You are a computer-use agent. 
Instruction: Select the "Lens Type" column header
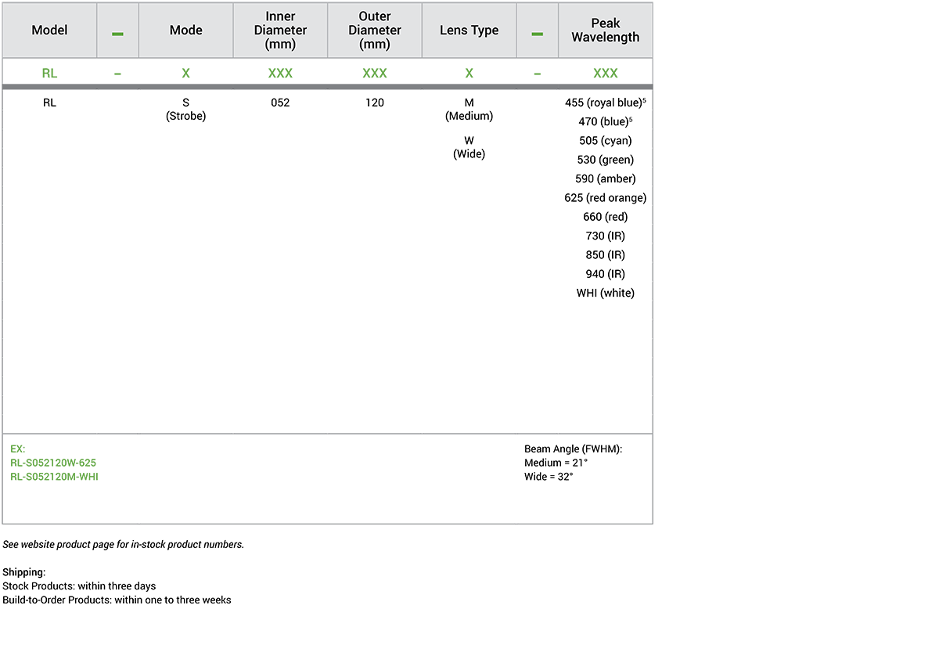(469, 31)
